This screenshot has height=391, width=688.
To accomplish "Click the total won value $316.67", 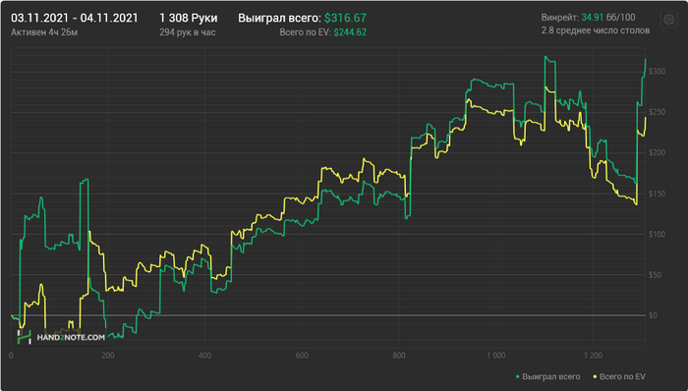I will 345,18.
